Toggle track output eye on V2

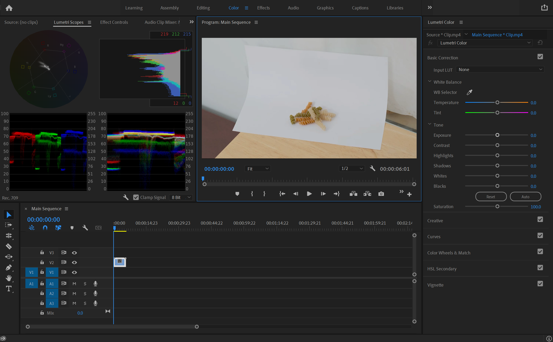click(74, 263)
